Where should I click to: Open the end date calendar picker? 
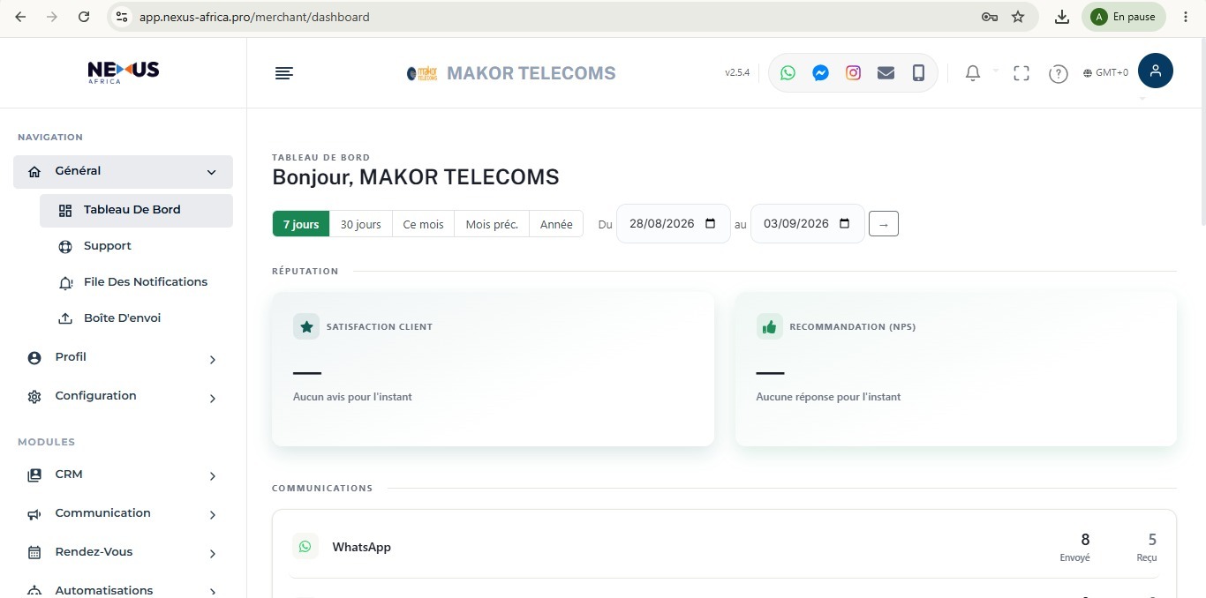click(x=844, y=224)
